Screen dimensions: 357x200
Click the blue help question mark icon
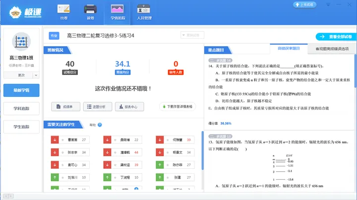[100, 125]
